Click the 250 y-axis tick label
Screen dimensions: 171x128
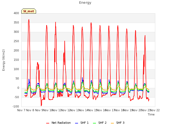pyautogui.click(x=16, y=41)
